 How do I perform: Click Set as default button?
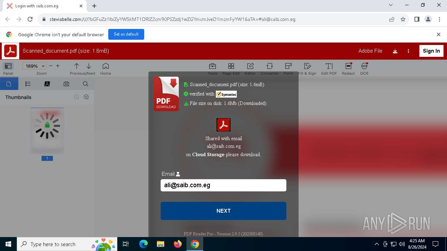pyautogui.click(x=126, y=34)
